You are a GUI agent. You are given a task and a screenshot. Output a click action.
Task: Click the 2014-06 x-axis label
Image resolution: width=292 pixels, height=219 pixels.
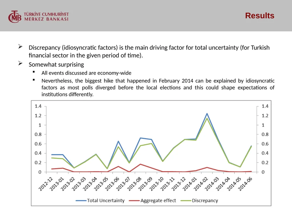coord(245,184)
